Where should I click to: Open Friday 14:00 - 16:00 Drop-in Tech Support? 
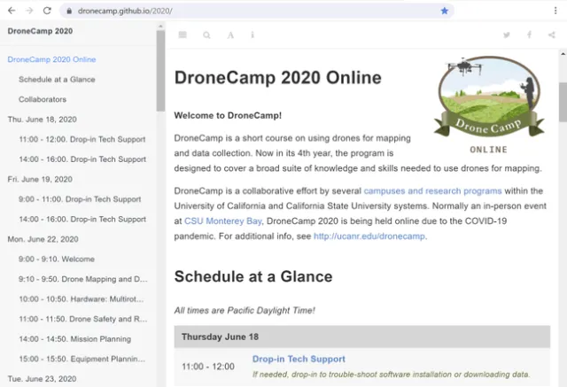(82, 220)
